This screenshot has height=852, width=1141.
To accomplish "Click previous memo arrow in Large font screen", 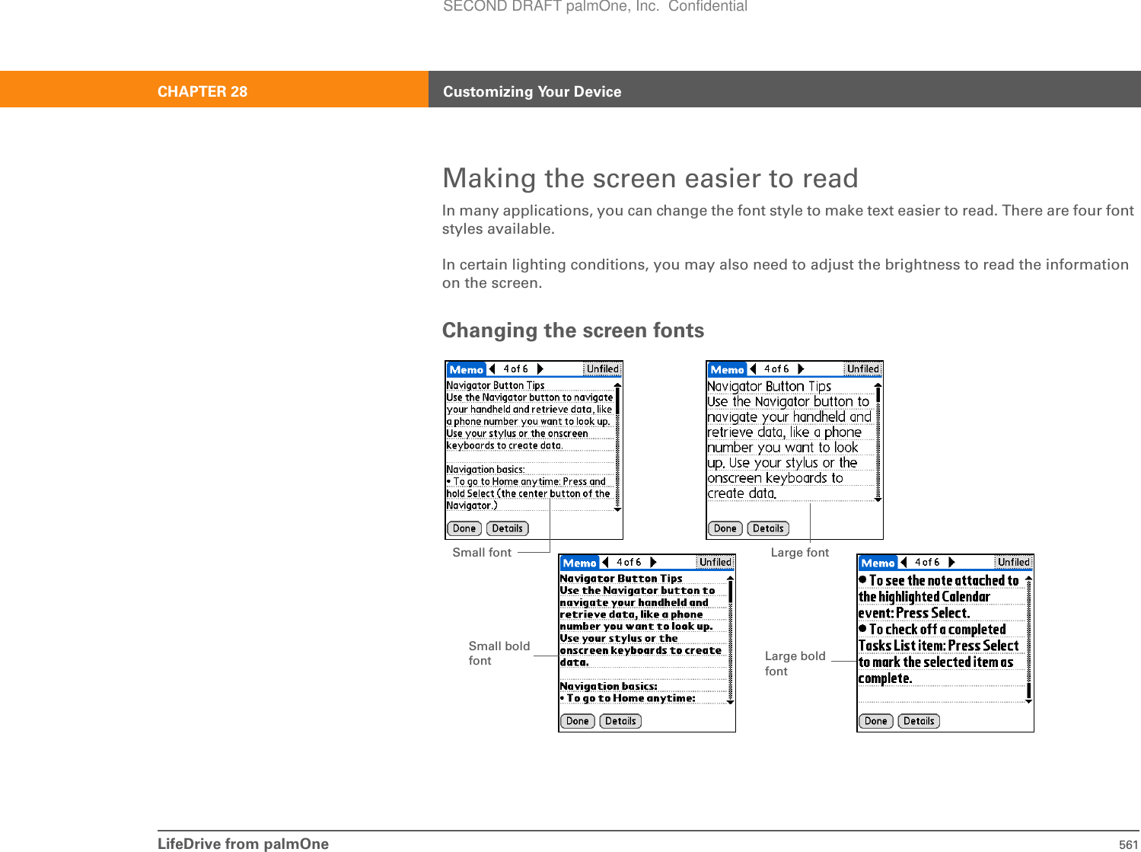I will tap(753, 369).
